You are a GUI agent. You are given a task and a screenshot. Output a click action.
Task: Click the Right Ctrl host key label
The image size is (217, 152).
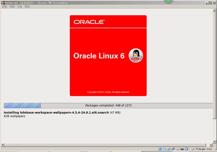point(205,149)
